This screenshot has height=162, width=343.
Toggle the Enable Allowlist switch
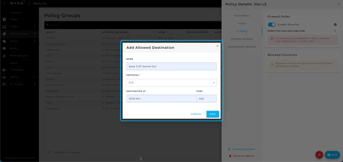click(272, 25)
